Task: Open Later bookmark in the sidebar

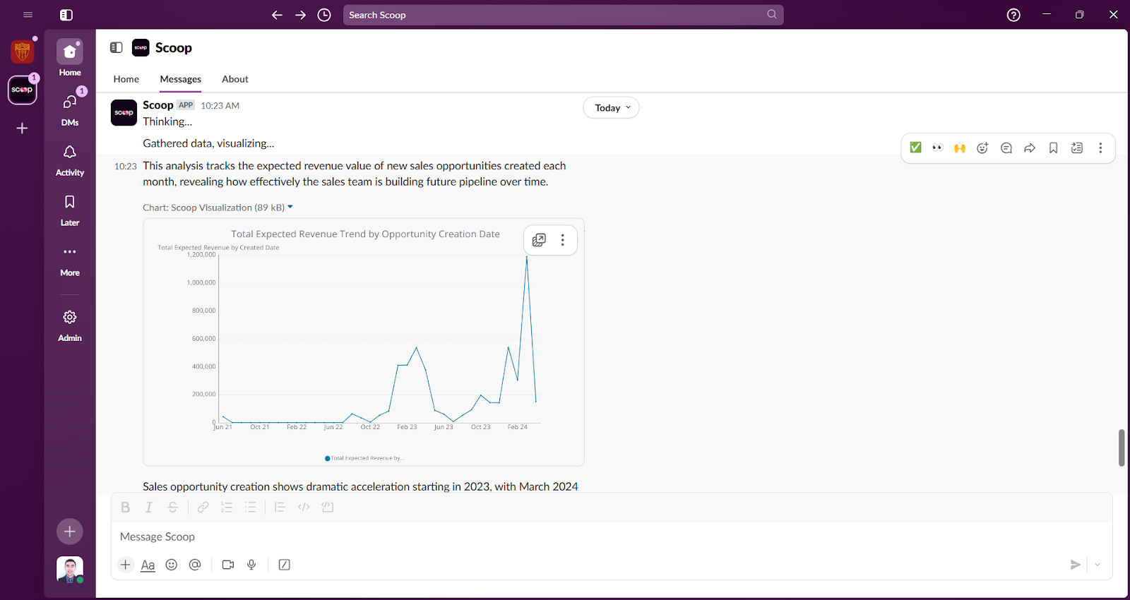Action: point(70,210)
